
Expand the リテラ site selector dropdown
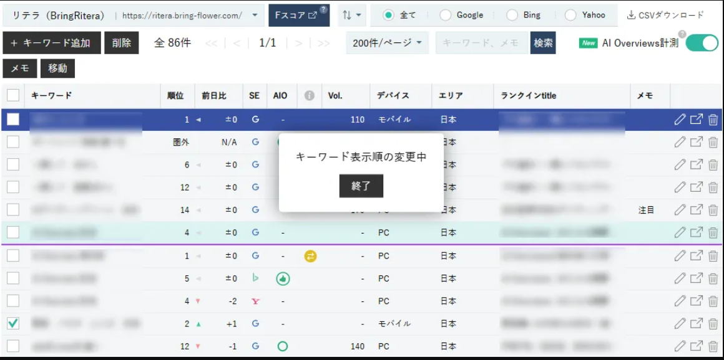click(254, 15)
